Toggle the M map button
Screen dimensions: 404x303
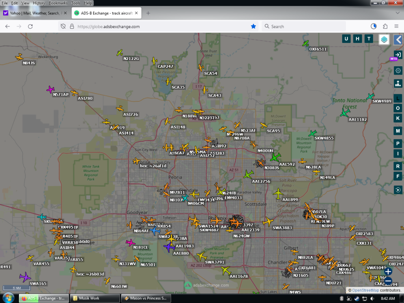click(398, 131)
